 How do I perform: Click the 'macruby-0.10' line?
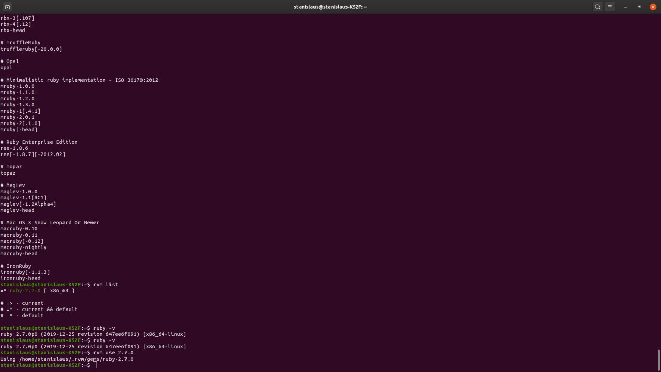[19, 229]
